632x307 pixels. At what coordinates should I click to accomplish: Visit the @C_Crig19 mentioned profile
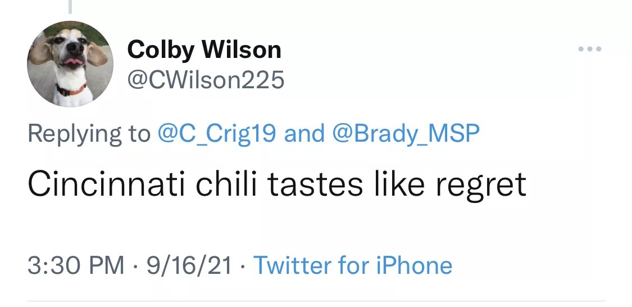pos(217,133)
